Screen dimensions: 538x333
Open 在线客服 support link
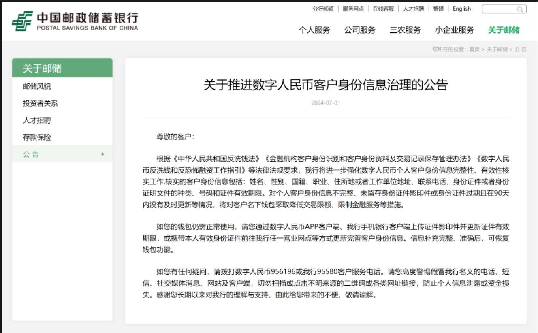pos(383,9)
